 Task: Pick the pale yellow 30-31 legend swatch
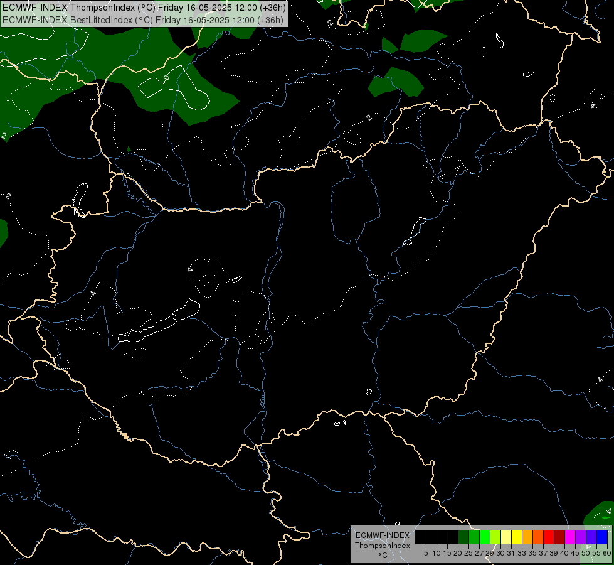(x=506, y=537)
